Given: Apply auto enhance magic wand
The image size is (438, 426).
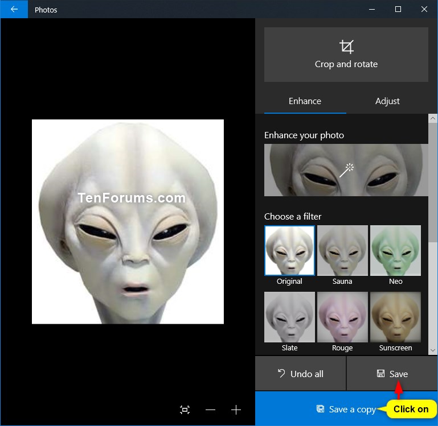Looking at the screenshot, I should pos(346,170).
